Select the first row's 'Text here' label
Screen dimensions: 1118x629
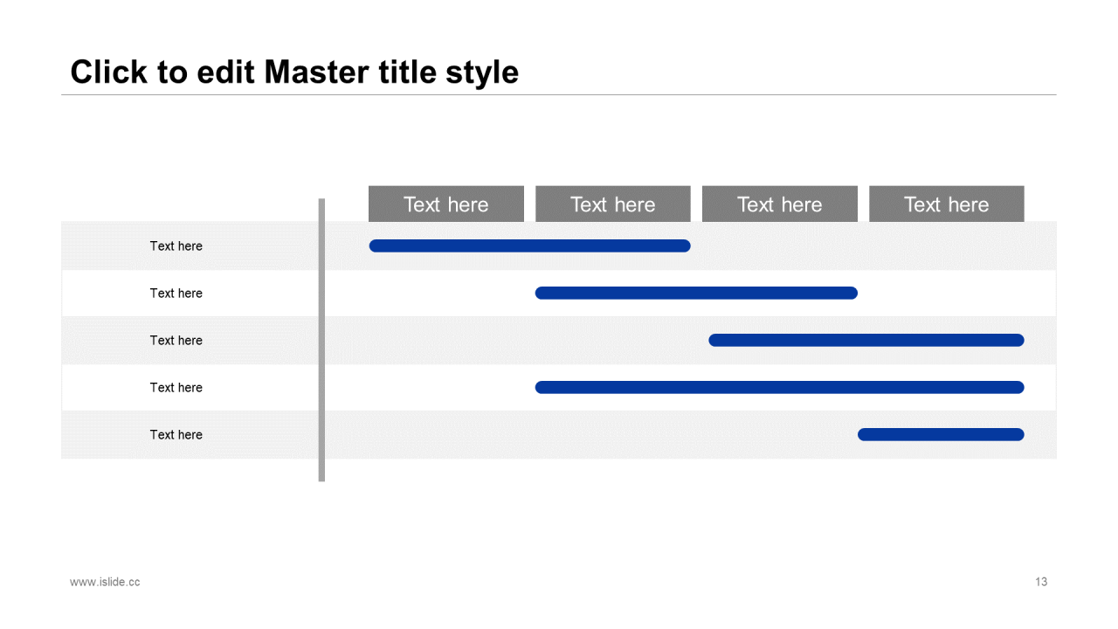(176, 246)
